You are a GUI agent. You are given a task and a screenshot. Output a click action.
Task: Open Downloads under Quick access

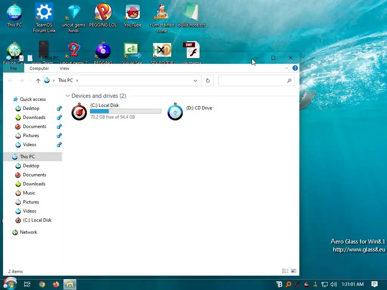pyautogui.click(x=34, y=117)
